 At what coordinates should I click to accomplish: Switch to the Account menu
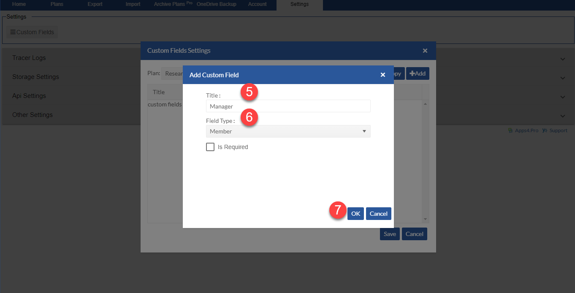pos(257,4)
